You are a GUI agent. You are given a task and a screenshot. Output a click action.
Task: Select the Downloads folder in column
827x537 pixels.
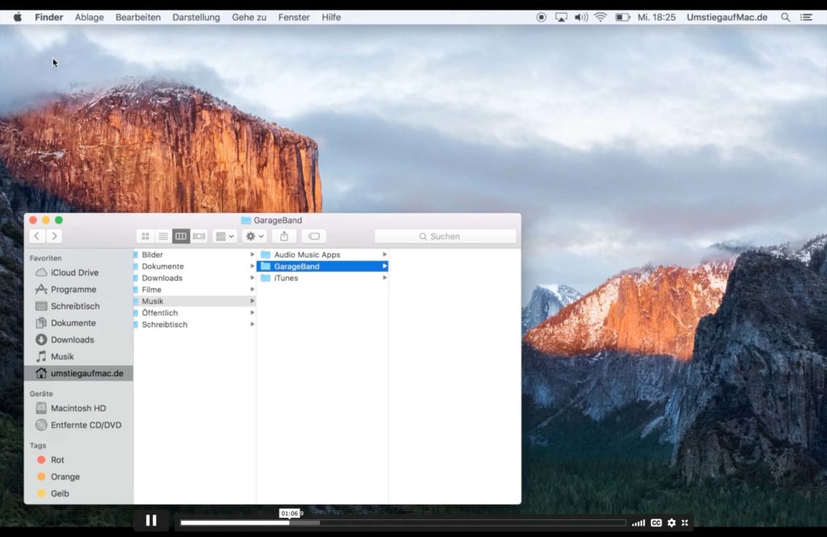tap(195, 278)
